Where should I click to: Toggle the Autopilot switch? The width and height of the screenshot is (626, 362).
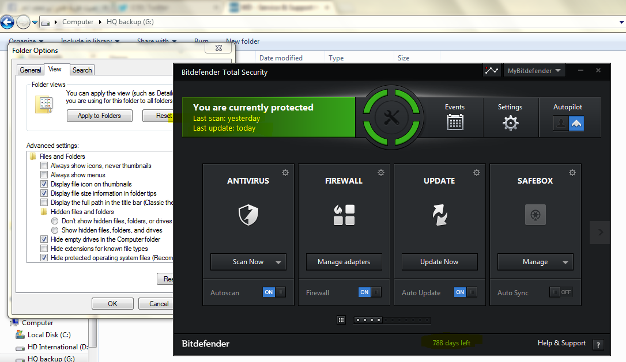tap(568, 123)
